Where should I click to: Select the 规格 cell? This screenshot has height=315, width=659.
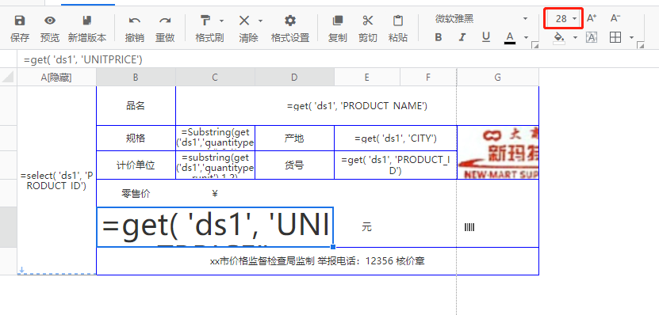coord(136,138)
